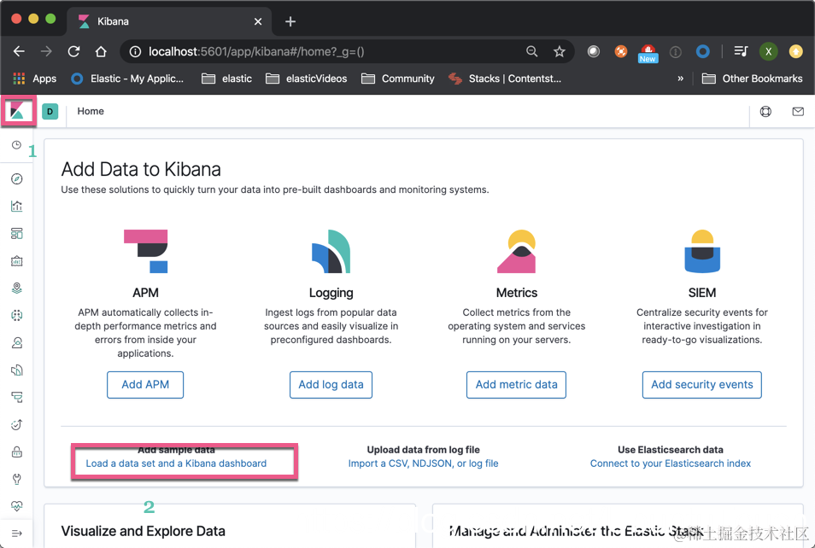This screenshot has width=815, height=548.
Task: Open Canvas icon in sidebar
Action: 16,260
